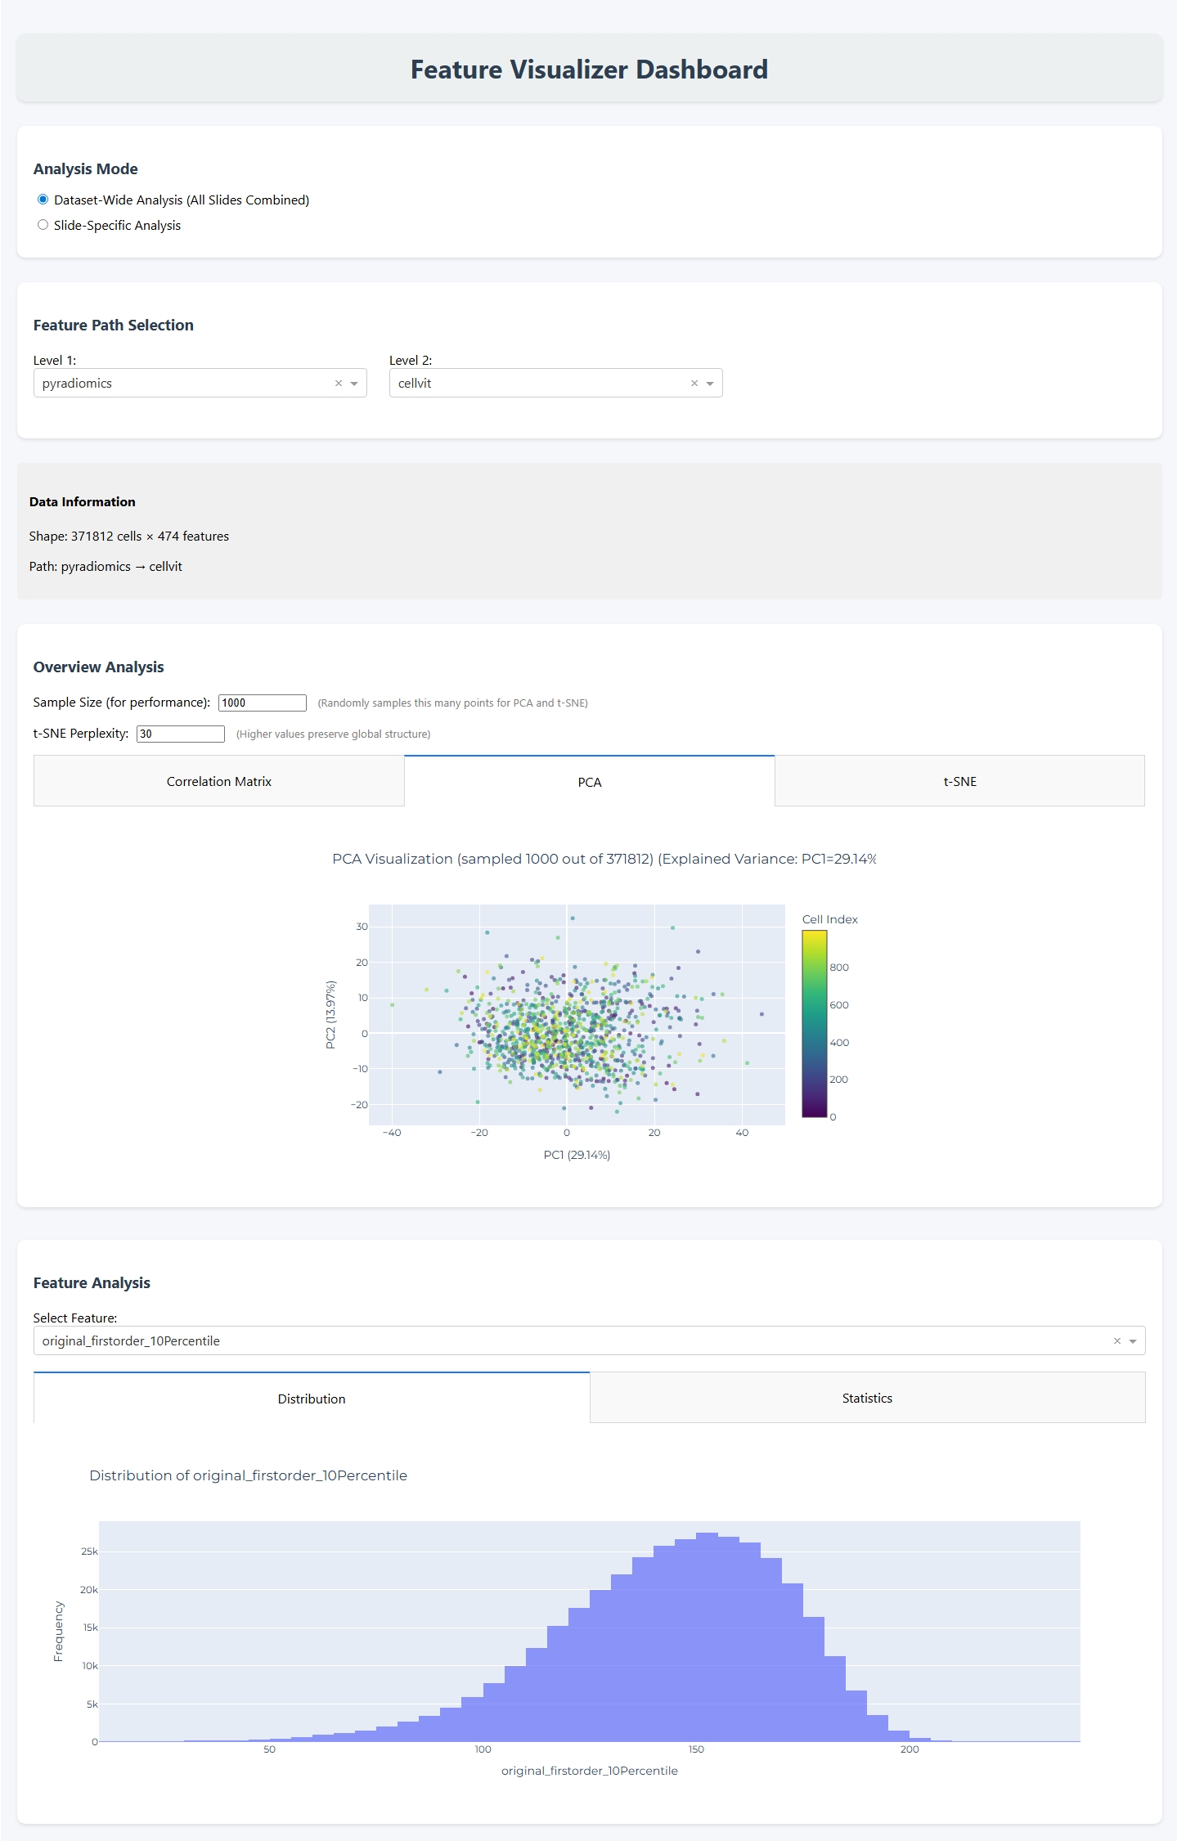Click the tallest histogram bar near 150
The height and width of the screenshot is (1841, 1177).
[x=707, y=1636]
